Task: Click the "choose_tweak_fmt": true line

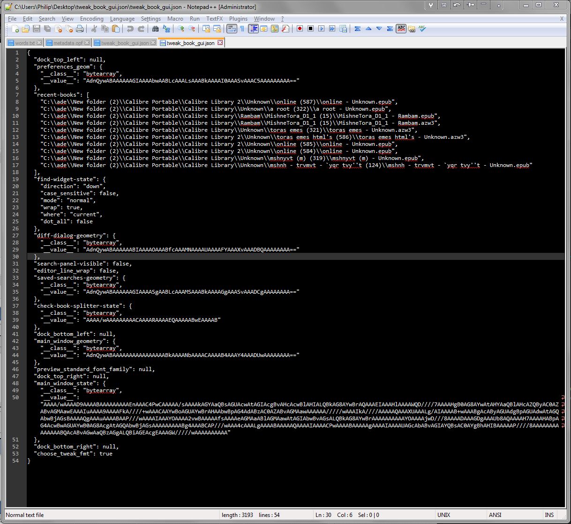Action: 73,454
